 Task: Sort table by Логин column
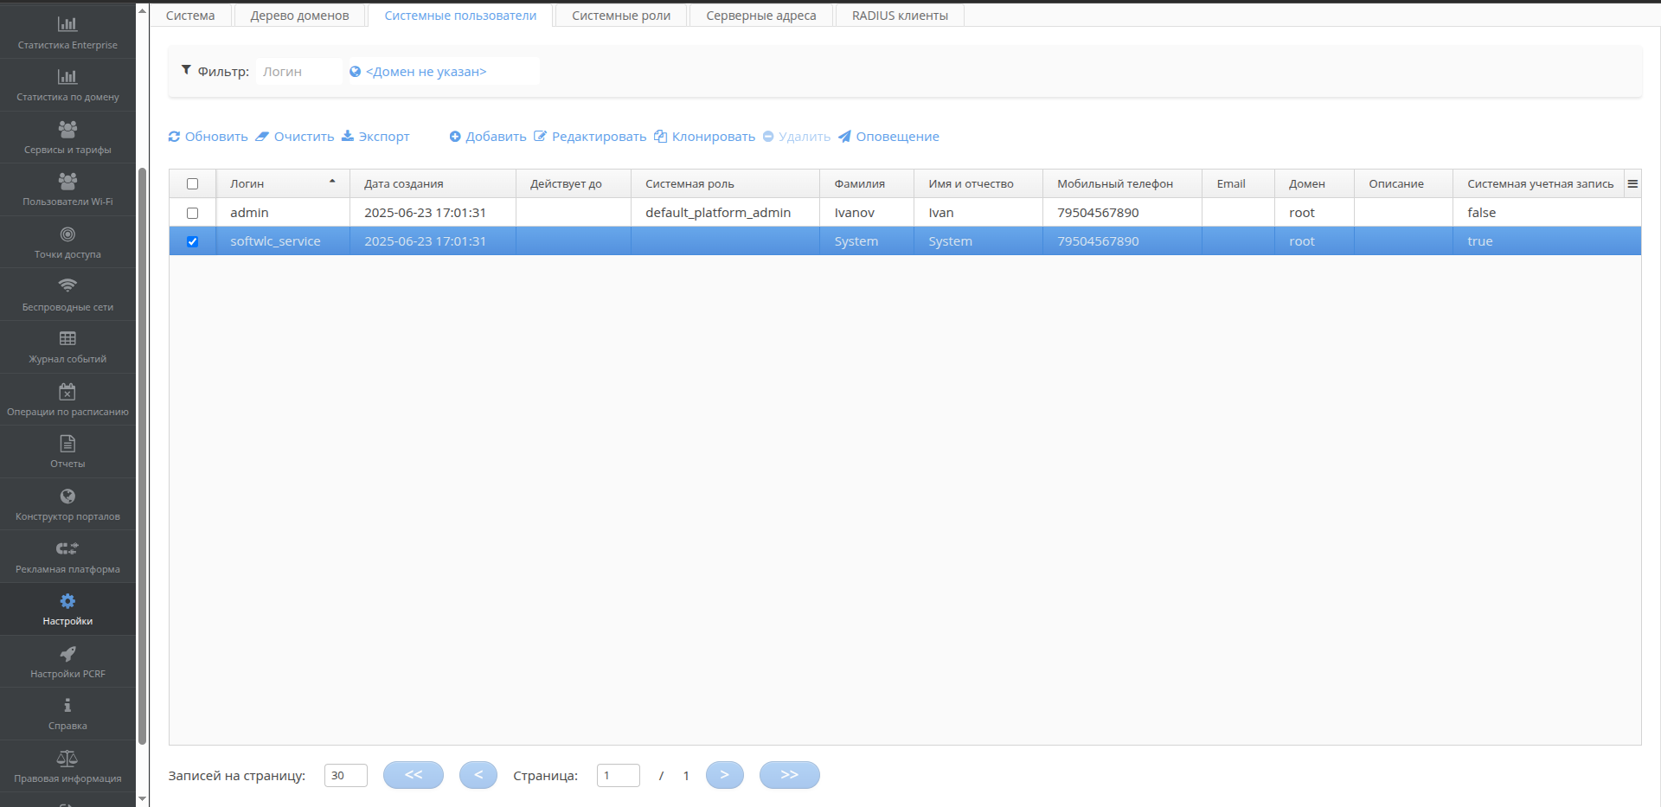pyautogui.click(x=282, y=183)
